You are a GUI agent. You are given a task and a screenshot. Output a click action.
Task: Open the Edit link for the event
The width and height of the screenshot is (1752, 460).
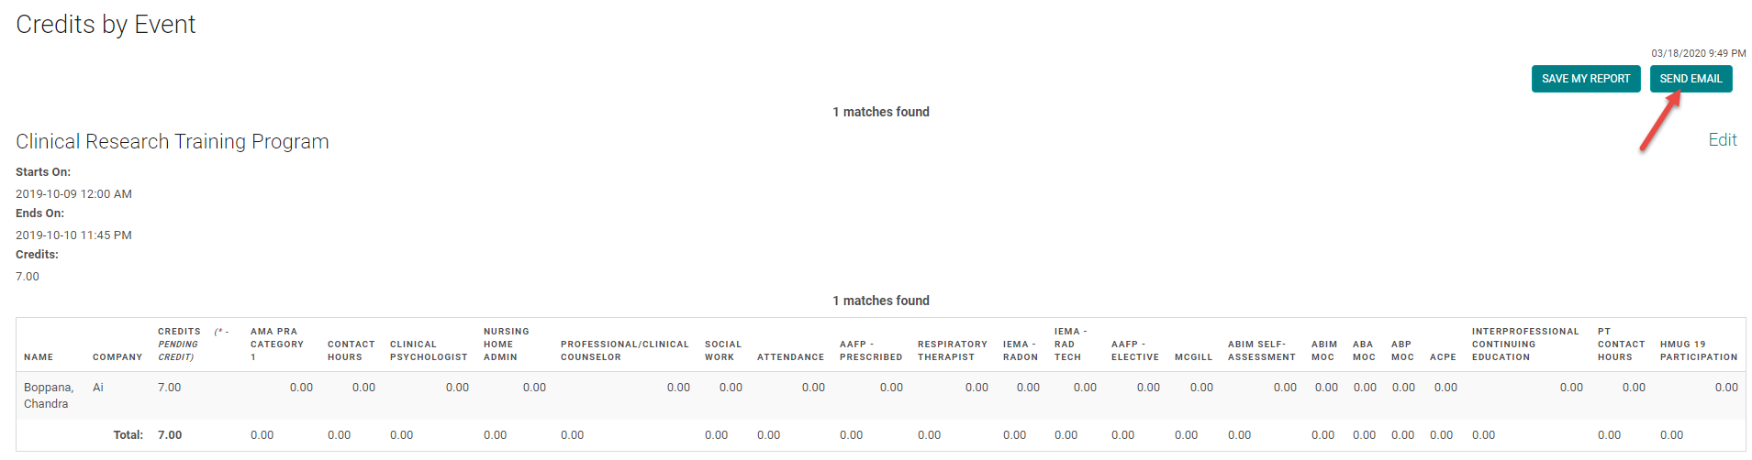click(x=1722, y=140)
